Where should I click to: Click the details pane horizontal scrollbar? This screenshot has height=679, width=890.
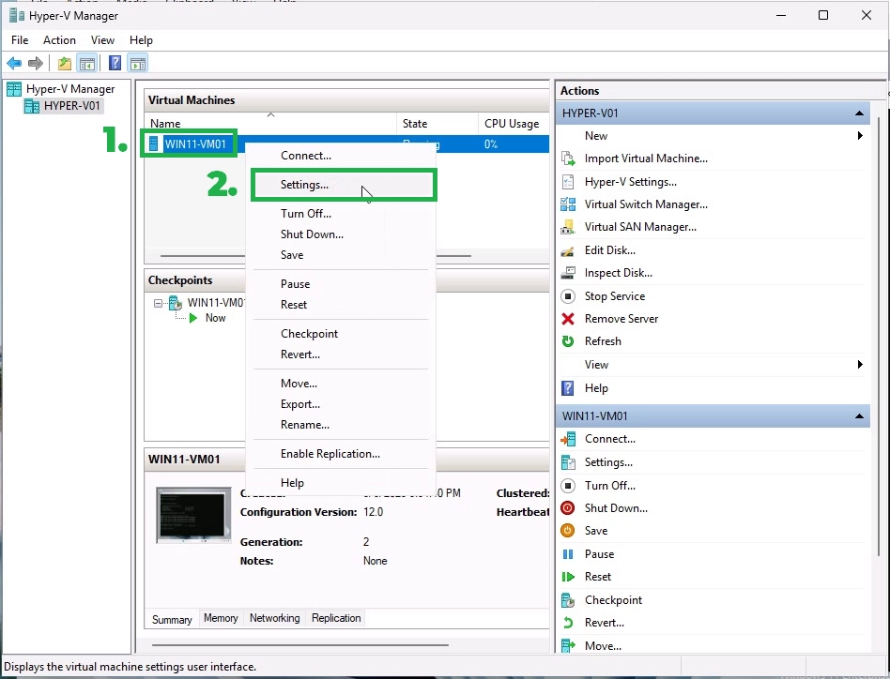point(300,645)
